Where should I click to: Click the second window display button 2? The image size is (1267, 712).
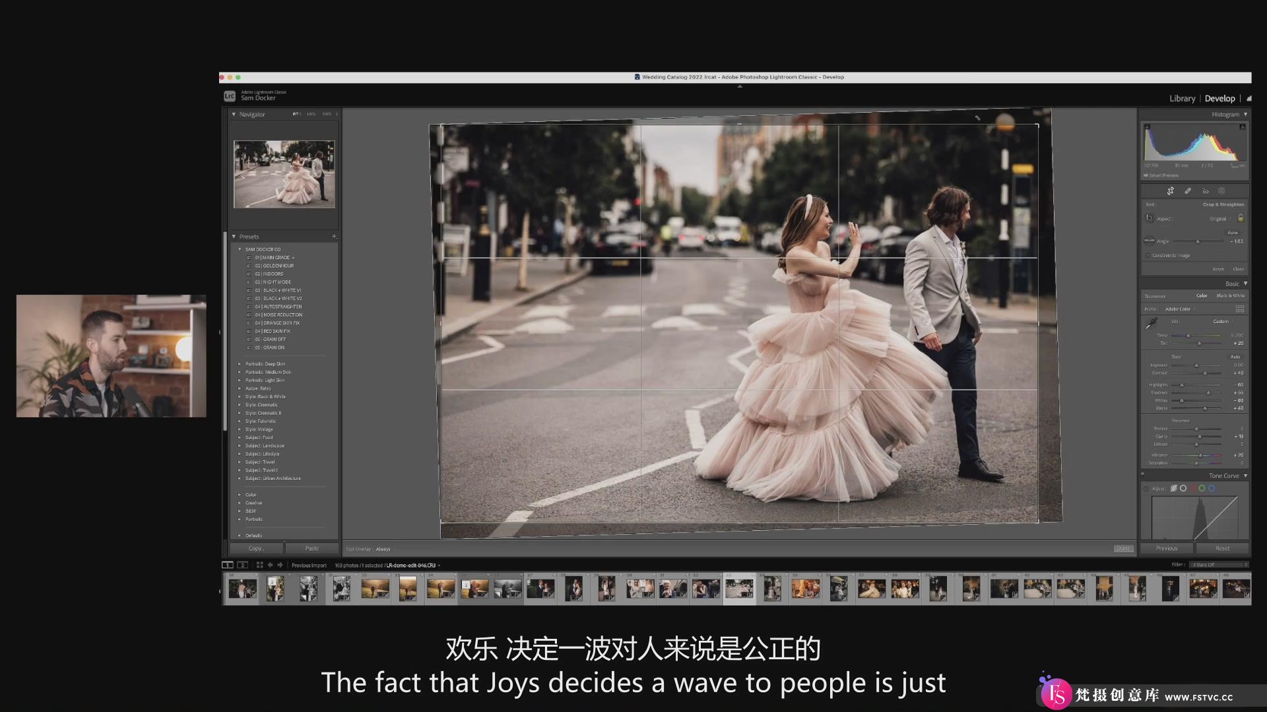pos(242,565)
